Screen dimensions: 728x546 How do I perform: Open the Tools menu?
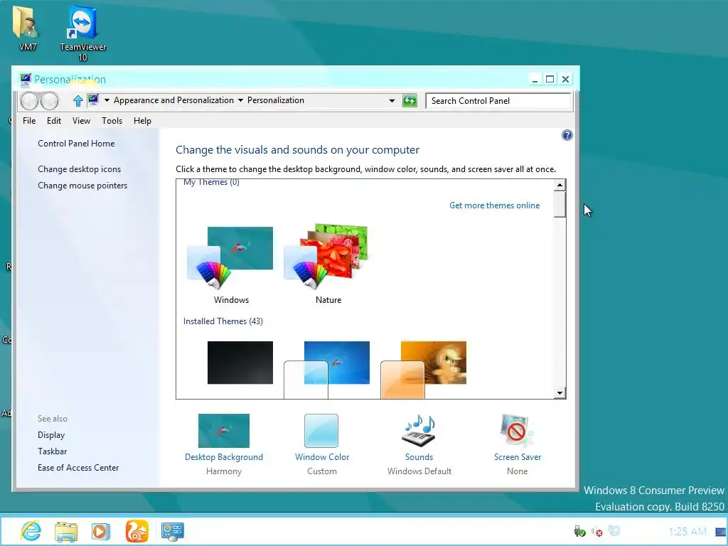tap(112, 121)
